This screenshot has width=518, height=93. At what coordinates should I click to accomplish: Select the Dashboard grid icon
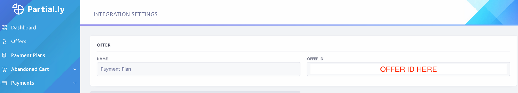pos(4,28)
